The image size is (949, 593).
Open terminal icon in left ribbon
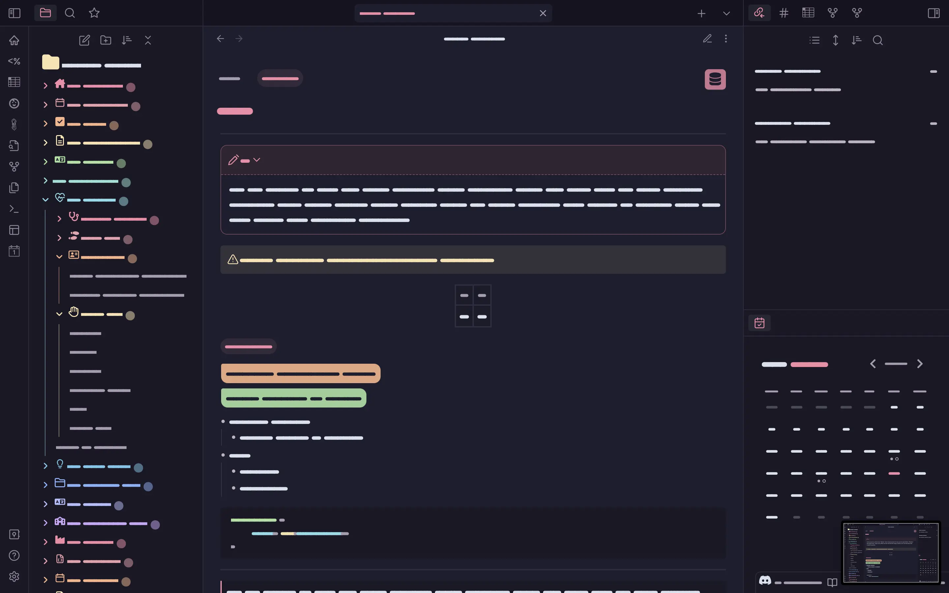[x=14, y=209]
